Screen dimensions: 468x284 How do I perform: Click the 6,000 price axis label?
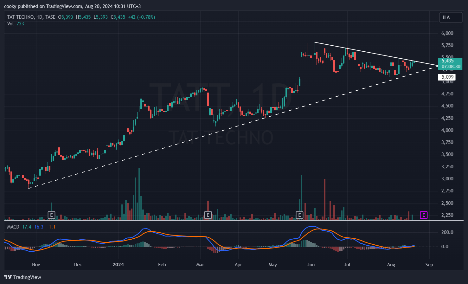447,33
